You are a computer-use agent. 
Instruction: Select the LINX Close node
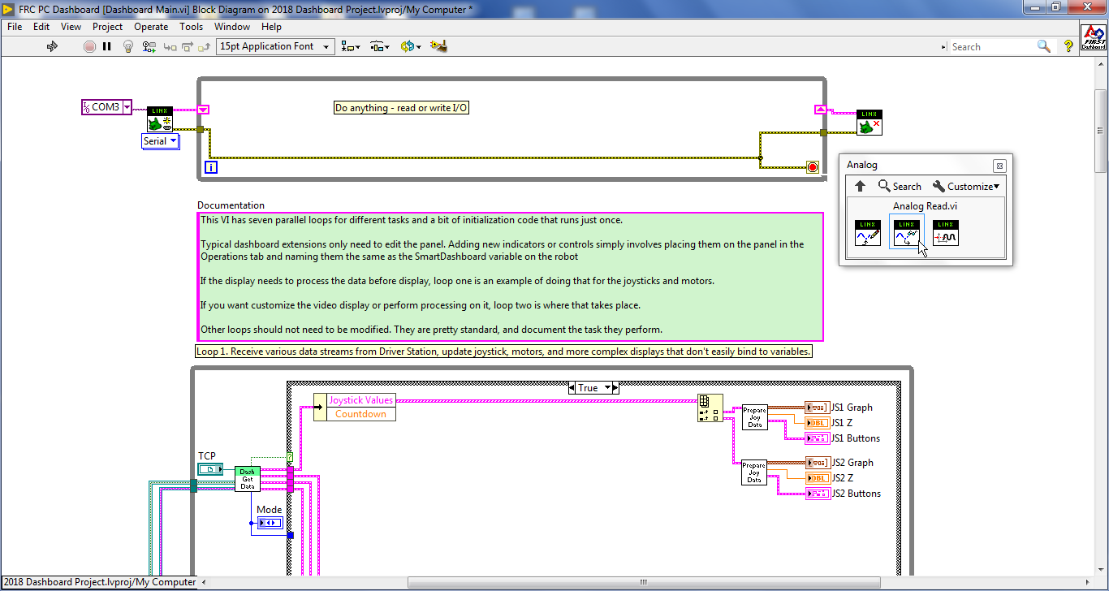(870, 123)
